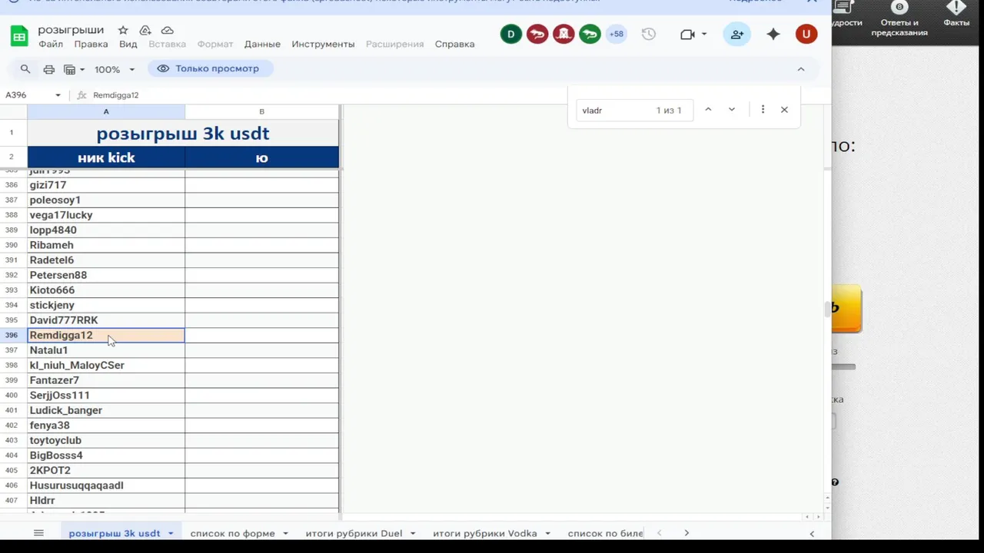Select the cell Petersen88

click(x=106, y=275)
